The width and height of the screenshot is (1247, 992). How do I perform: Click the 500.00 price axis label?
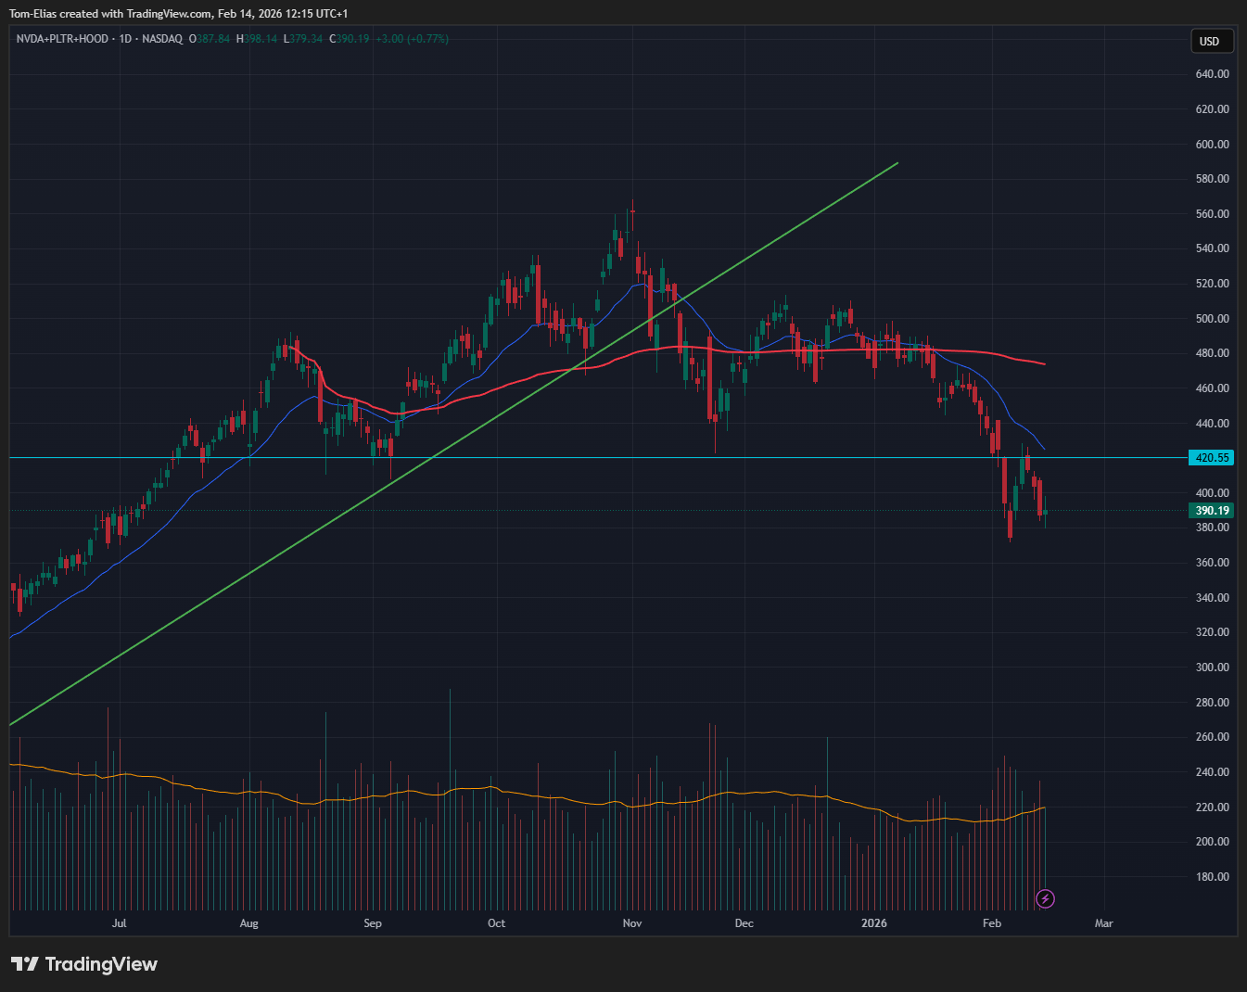click(1213, 319)
